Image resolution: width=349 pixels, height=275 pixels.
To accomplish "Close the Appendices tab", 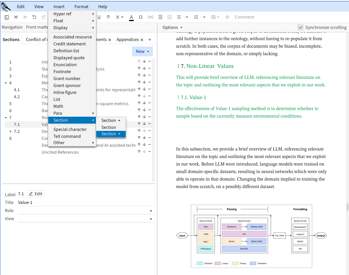I will pyautogui.click(x=142, y=40).
